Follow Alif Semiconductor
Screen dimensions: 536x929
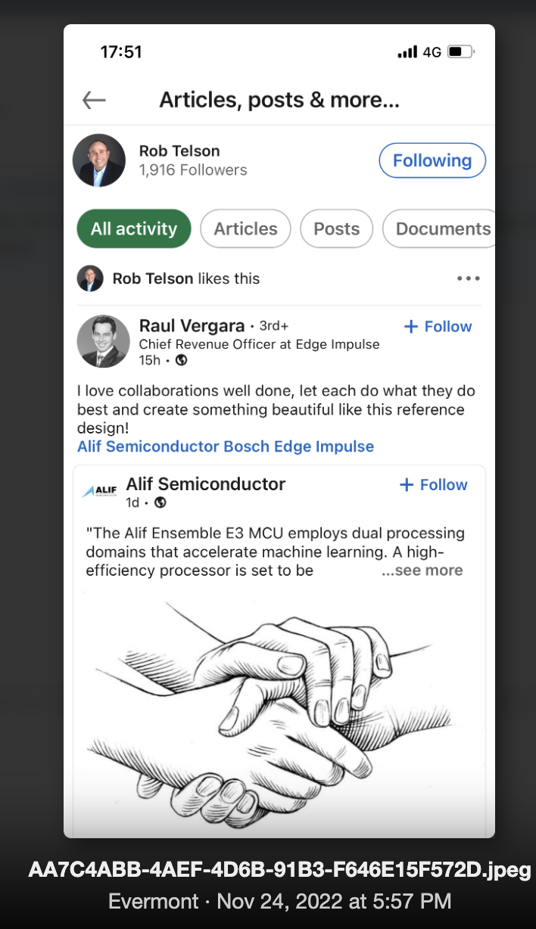tap(433, 485)
